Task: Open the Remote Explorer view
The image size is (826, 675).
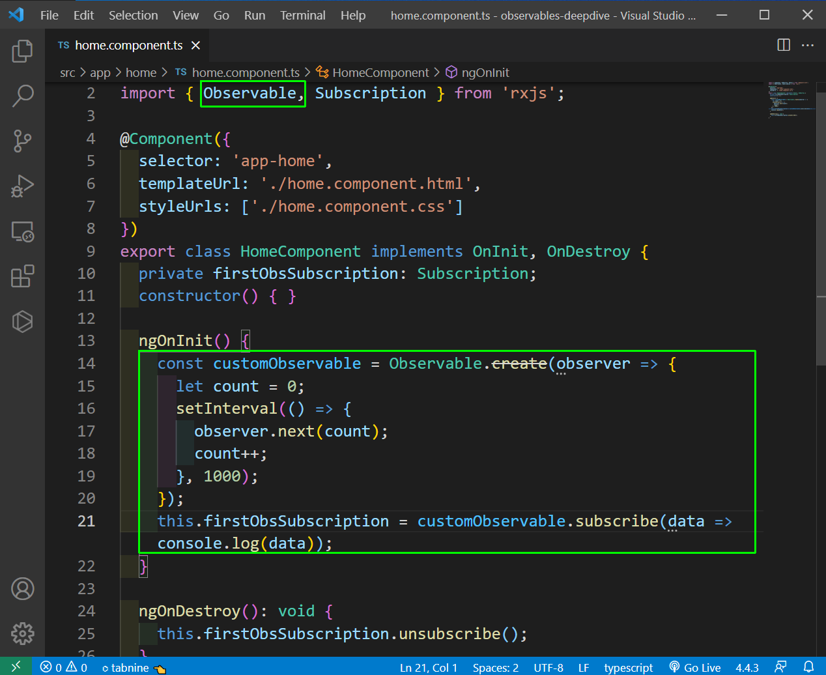Action: [22, 231]
